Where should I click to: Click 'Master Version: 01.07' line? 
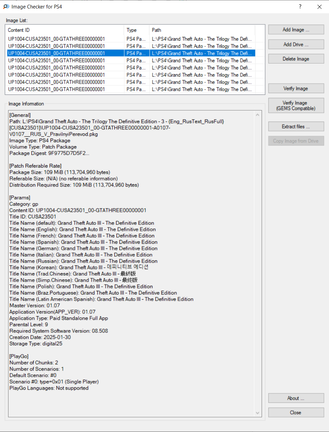point(35,306)
